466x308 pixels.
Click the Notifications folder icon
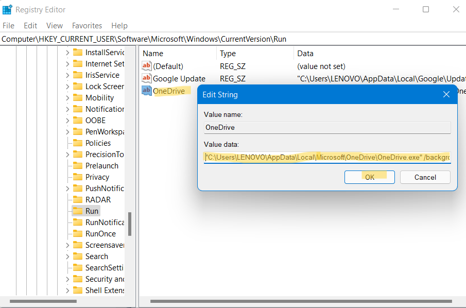78,109
